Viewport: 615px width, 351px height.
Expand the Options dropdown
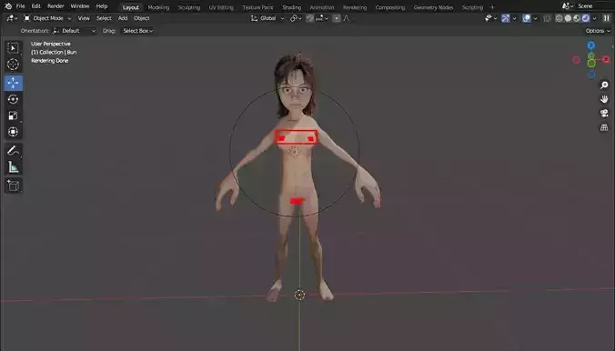598,31
